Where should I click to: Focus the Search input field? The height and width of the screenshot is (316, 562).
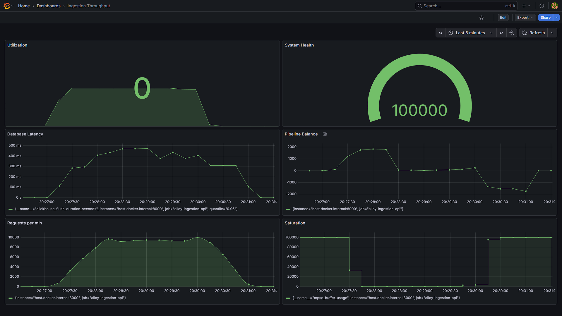point(466,6)
